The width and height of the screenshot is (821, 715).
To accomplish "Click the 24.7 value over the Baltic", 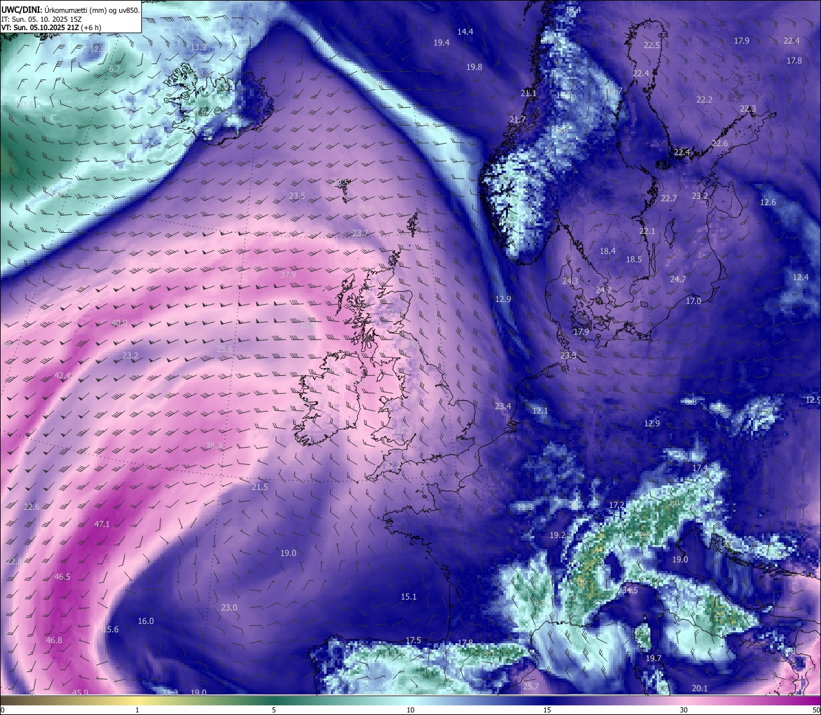I will coord(677,279).
